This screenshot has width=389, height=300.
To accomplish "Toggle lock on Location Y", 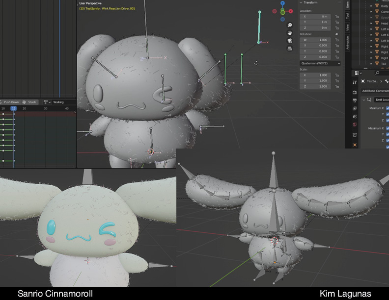I will 336,22.
